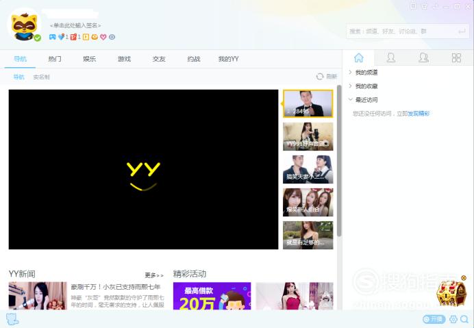Click the refresh circular arrow icon
This screenshot has height=328, width=474.
click(x=319, y=77)
